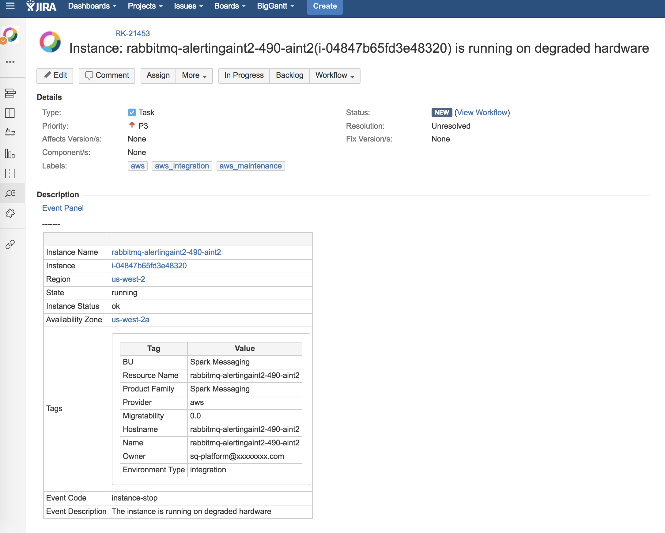Screen dimensions: 665x533
Task: Open the Releases ship icon
Action: (x=10, y=133)
